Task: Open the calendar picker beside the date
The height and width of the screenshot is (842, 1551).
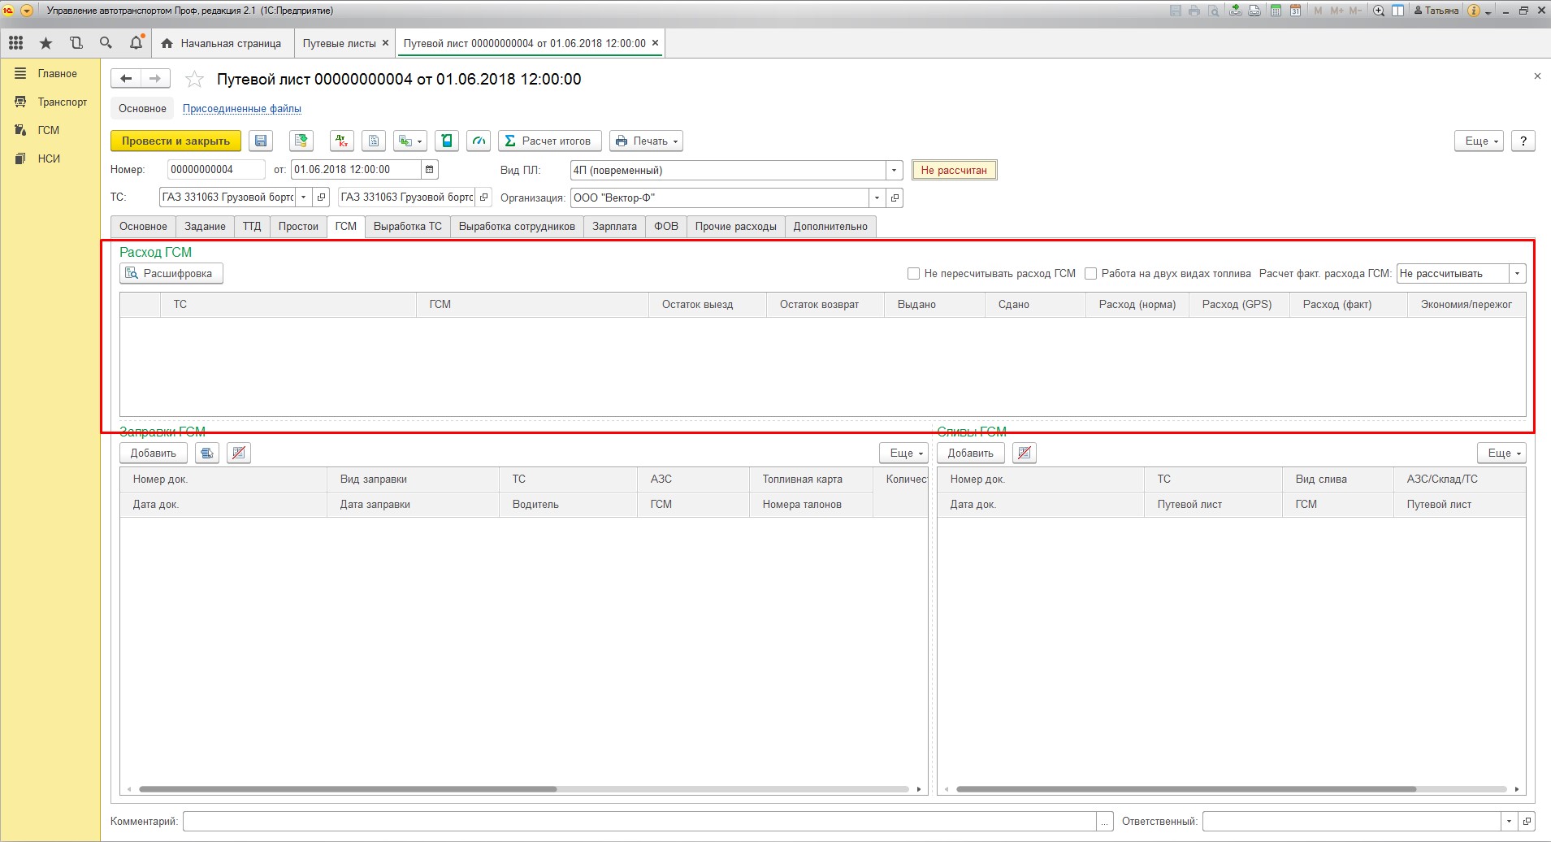Action: point(430,170)
